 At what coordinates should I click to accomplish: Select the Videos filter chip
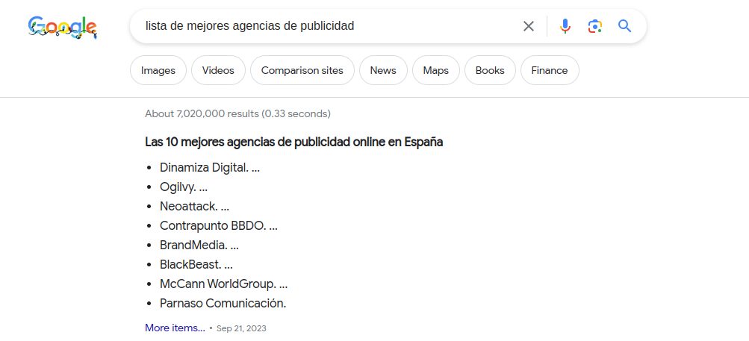pos(218,71)
